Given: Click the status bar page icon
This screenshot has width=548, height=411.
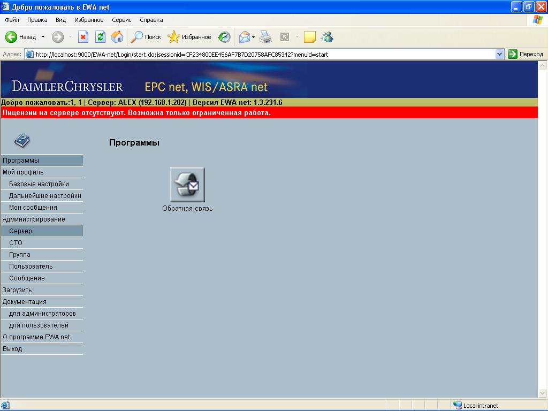Looking at the screenshot, I should 5,406.
